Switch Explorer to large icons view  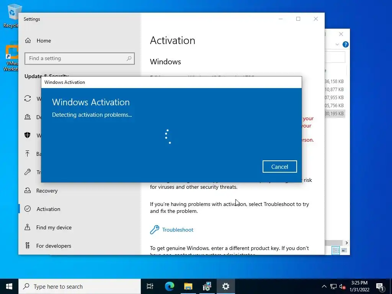344,250
